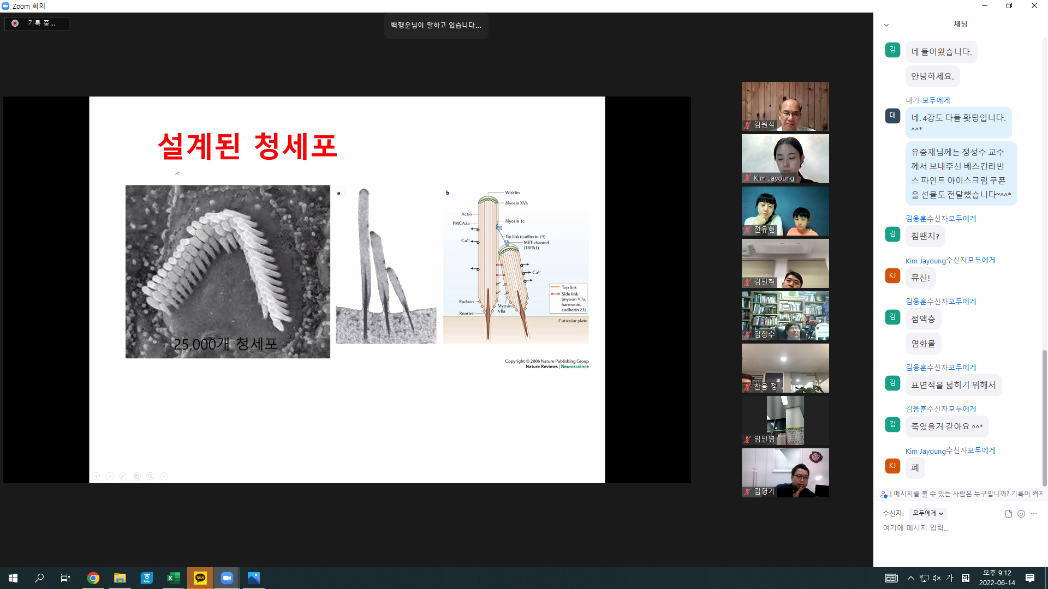Click the slideshow pen tool icon

coord(123,476)
